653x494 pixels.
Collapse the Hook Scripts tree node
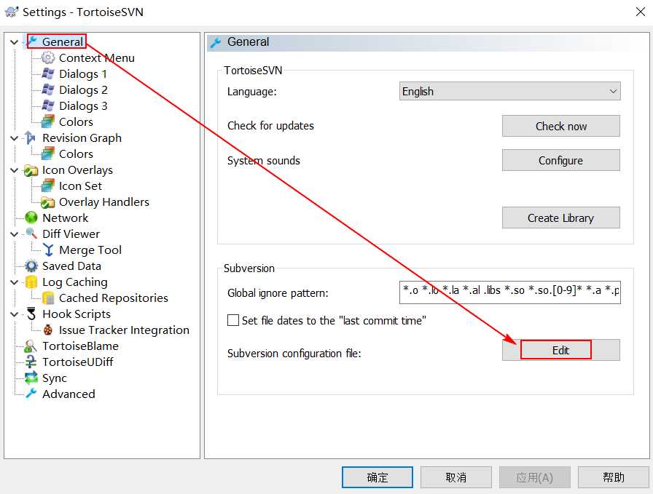(x=14, y=314)
